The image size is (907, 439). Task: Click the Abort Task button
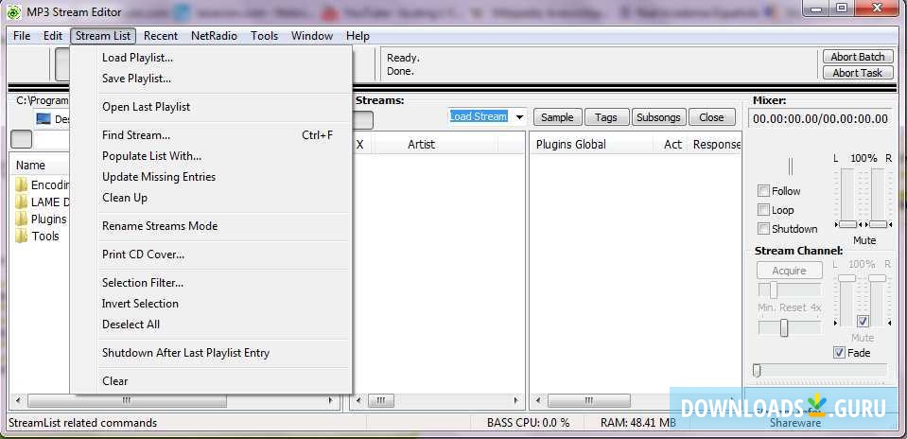[x=858, y=73]
